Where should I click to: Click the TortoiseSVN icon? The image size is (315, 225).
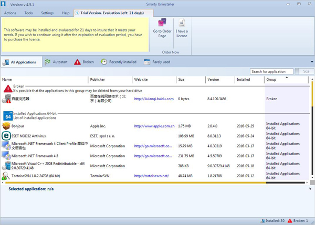(x=6, y=176)
